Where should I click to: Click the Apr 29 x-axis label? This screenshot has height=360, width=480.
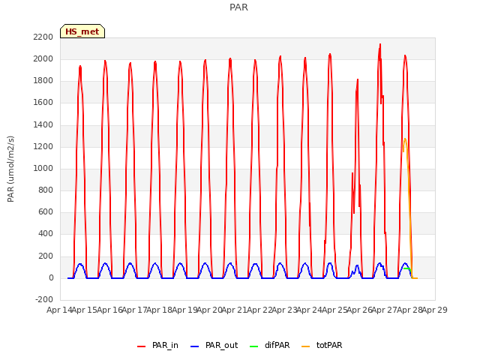[x=435, y=310]
